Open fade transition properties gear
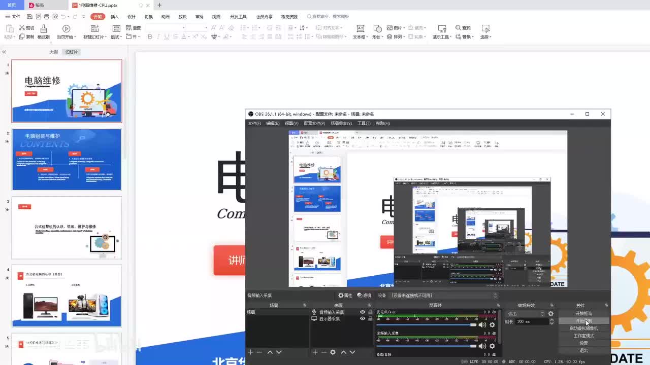This screenshot has width=650, height=365. (x=551, y=314)
